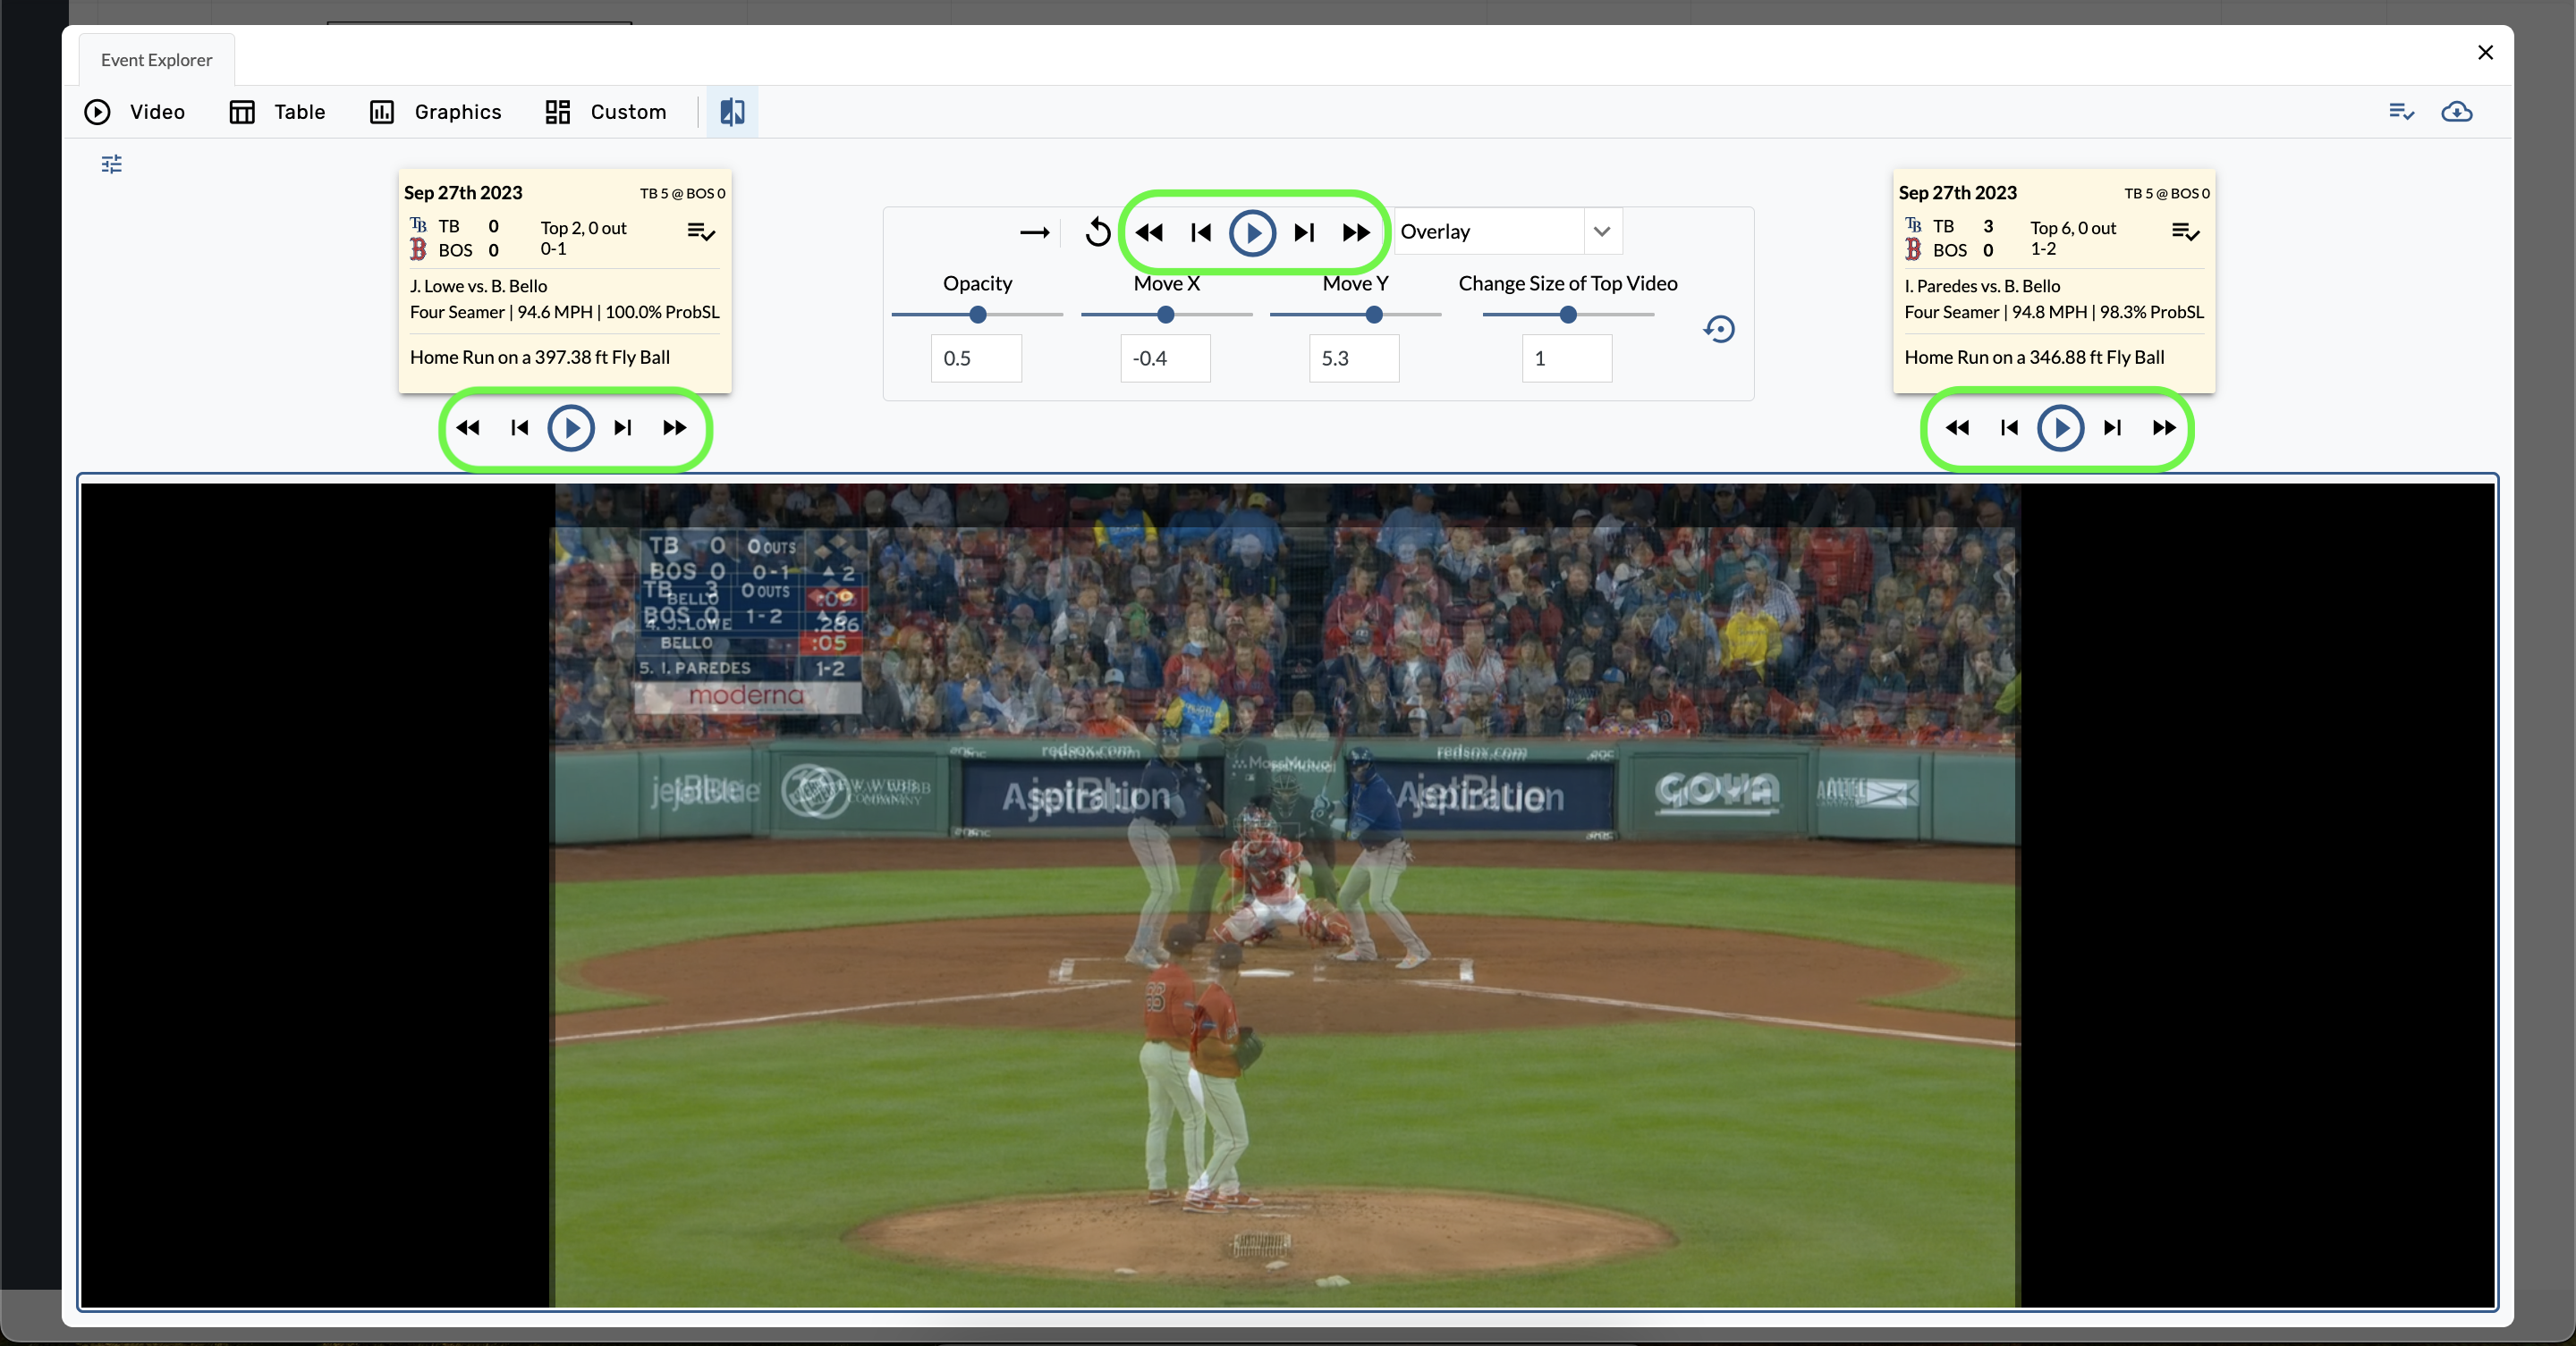Open the Custom view tab
Screen dimensions: 2576x1346
(606, 112)
